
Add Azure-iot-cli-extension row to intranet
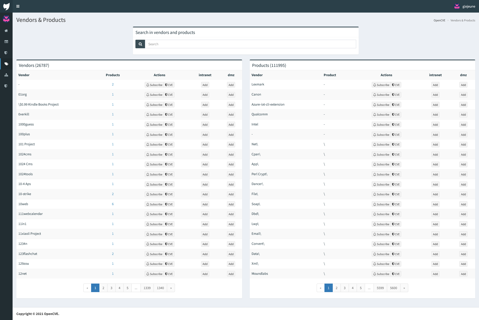(435, 105)
